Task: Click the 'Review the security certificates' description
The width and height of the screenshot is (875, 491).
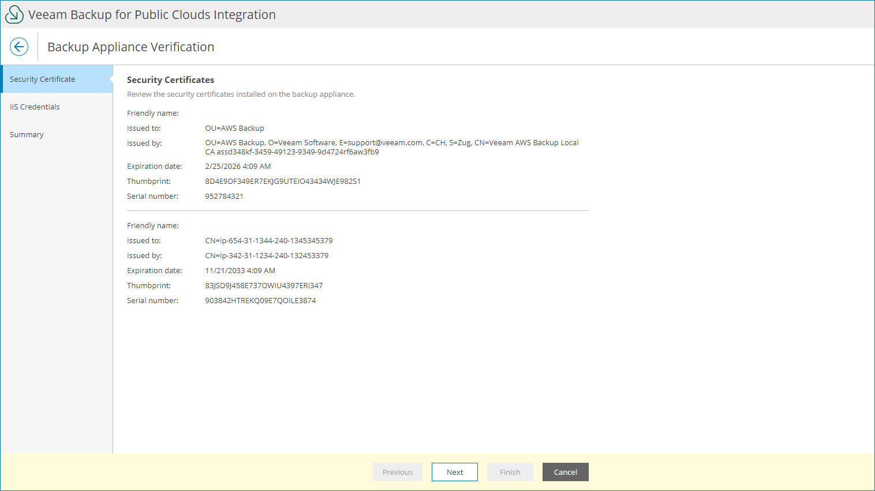Action: tap(241, 94)
